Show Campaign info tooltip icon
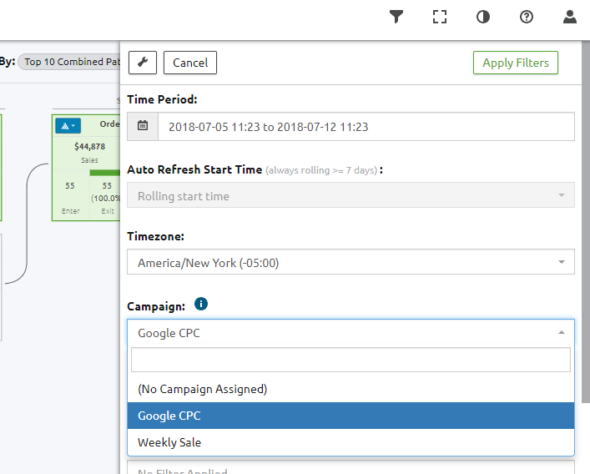 [x=201, y=304]
